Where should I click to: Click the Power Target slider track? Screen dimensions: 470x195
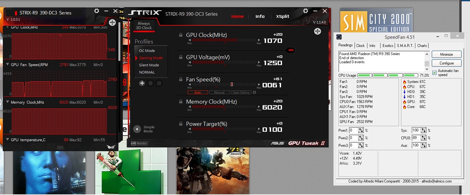click(x=224, y=129)
